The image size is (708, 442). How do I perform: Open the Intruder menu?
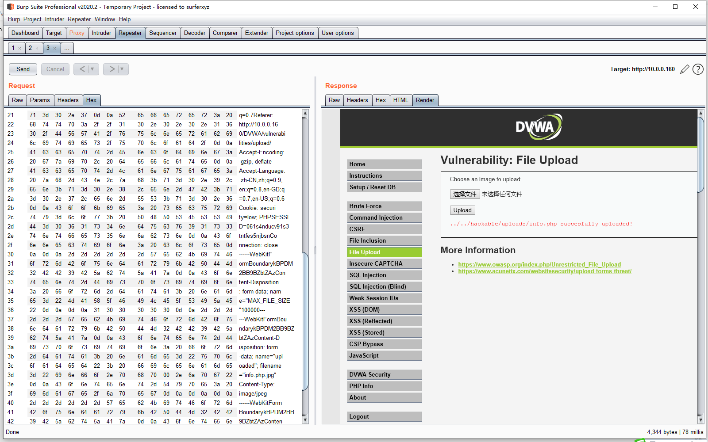tap(54, 19)
